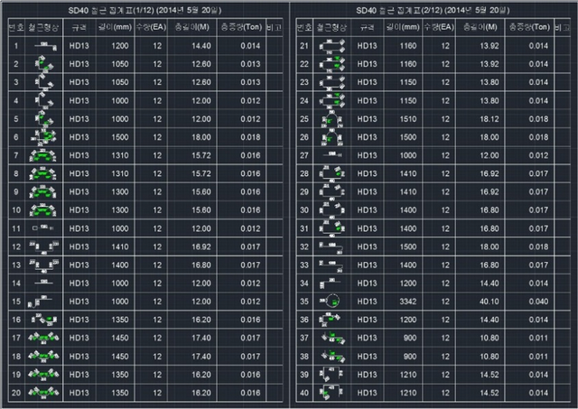This screenshot has height=409, width=578.
Task: Click length value 1510 in row 25
Action: pos(408,119)
